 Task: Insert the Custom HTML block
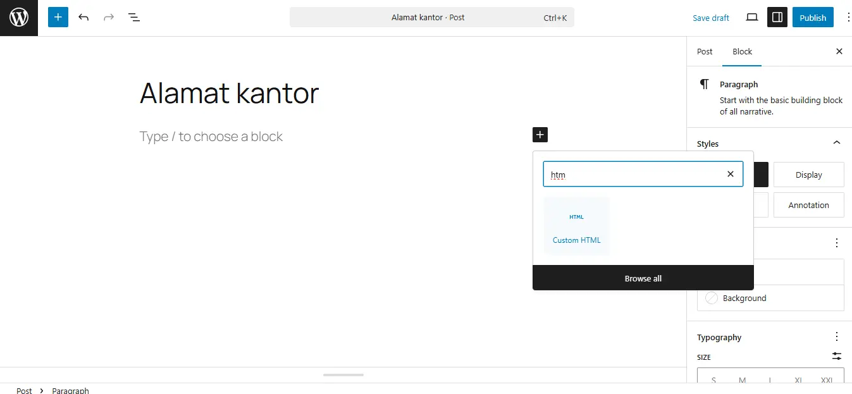tap(577, 226)
